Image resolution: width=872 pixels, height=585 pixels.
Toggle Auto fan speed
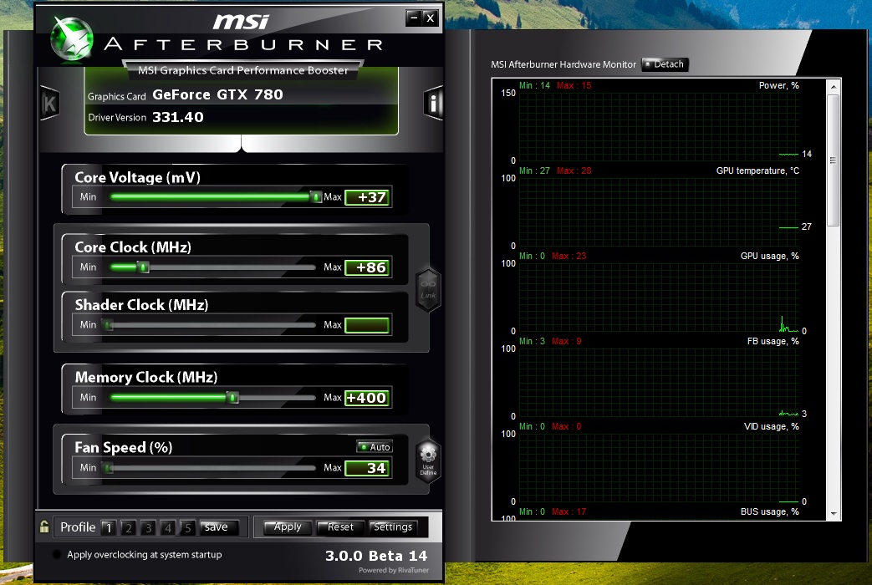[375, 446]
